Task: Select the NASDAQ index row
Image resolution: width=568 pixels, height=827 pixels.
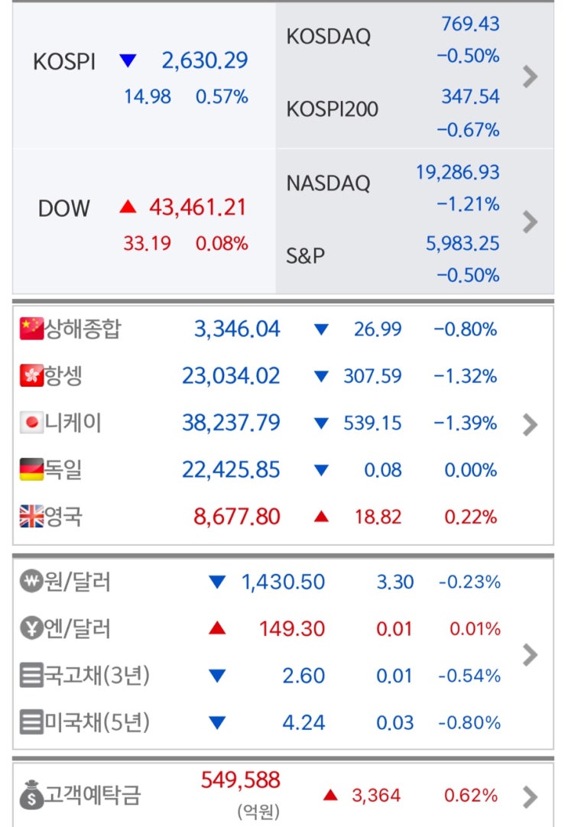Action: (x=394, y=185)
